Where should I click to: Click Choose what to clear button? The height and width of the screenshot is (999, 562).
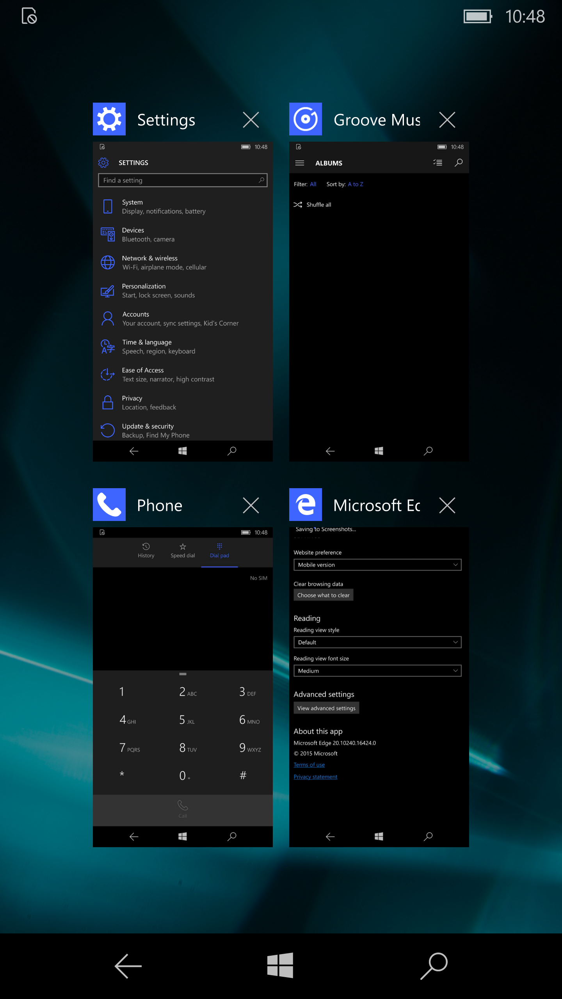pyautogui.click(x=323, y=595)
